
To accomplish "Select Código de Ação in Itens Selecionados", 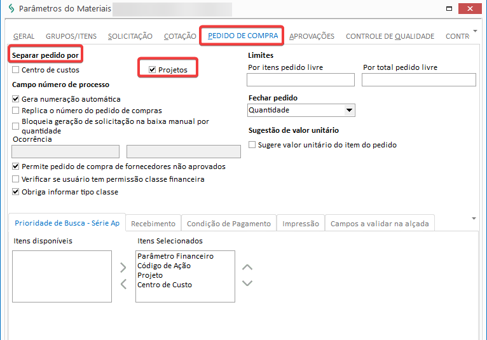I will [x=164, y=266].
